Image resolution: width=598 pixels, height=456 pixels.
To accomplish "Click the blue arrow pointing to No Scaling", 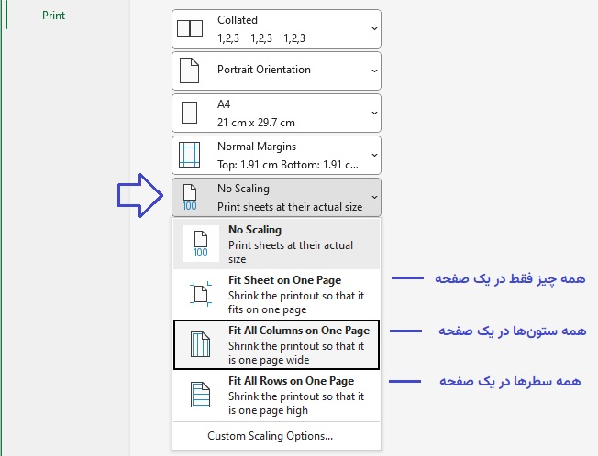I will click(x=140, y=196).
